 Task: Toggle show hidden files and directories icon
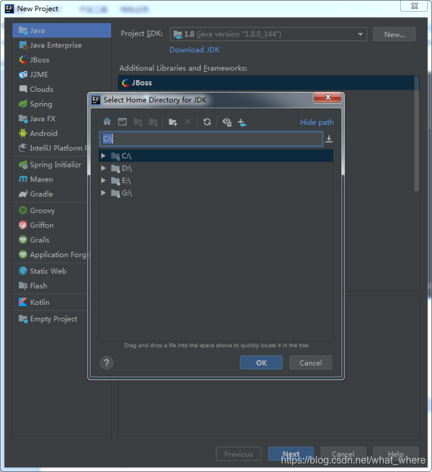point(227,122)
